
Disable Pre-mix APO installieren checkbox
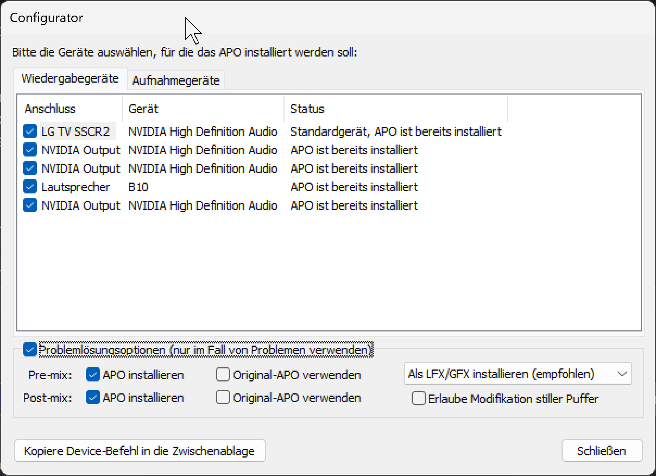(93, 375)
